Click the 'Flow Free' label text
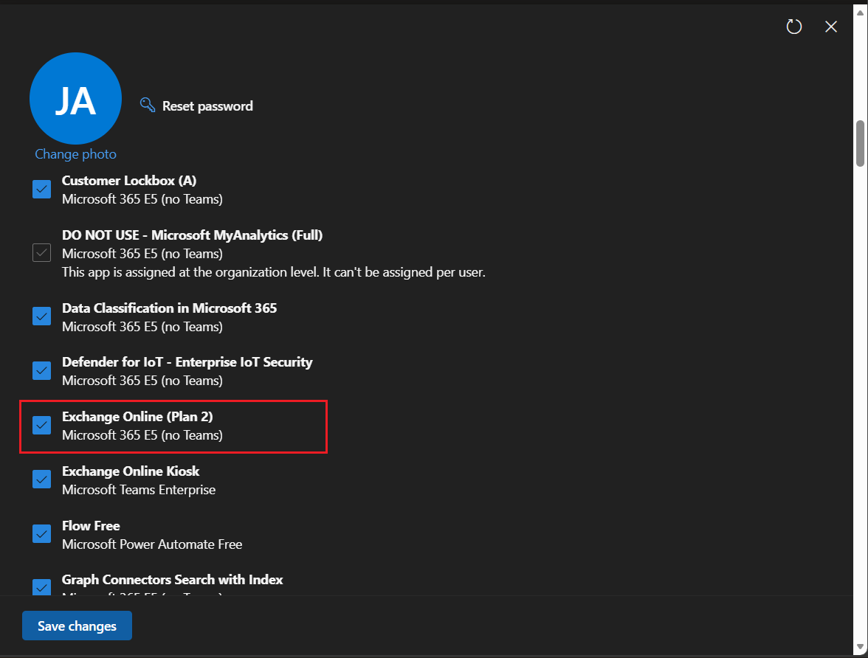 91,526
